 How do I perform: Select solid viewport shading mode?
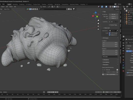coord(114,7)
